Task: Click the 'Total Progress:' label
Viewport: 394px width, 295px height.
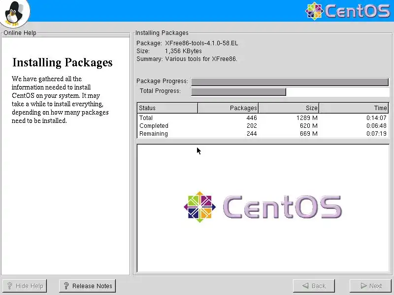Action: coord(160,91)
